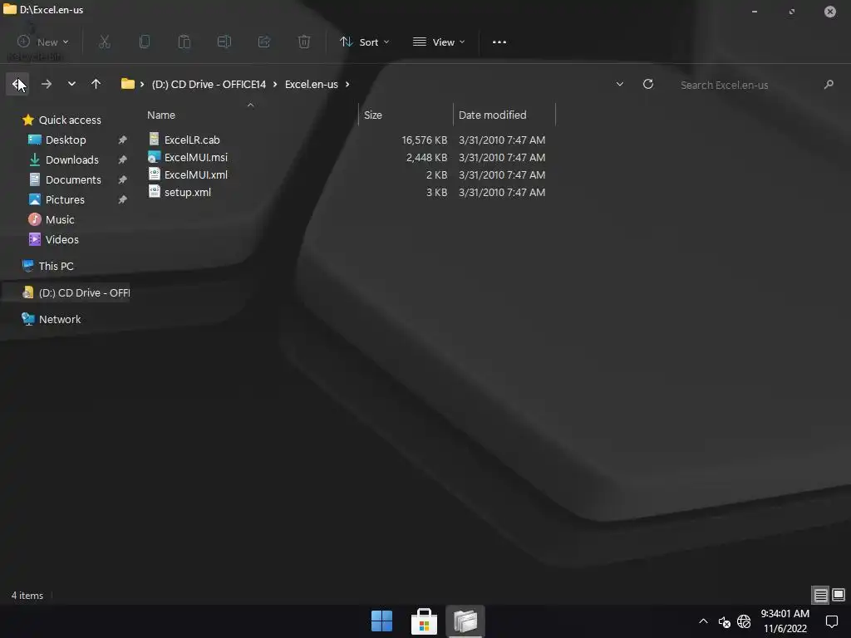Unpin Pictures using its pin icon
This screenshot has width=851, height=638.
[123, 199]
